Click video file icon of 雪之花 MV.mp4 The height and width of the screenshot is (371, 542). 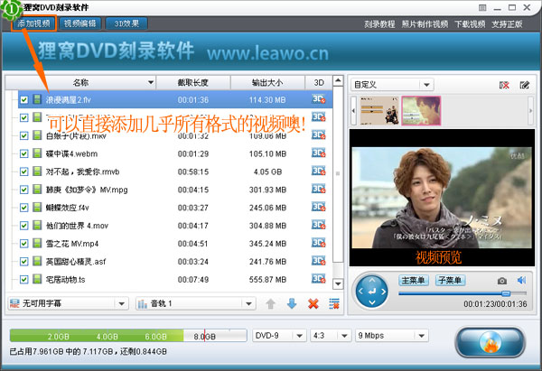(37, 243)
